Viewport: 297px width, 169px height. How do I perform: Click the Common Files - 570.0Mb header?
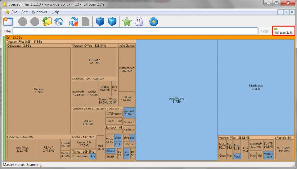(95, 79)
